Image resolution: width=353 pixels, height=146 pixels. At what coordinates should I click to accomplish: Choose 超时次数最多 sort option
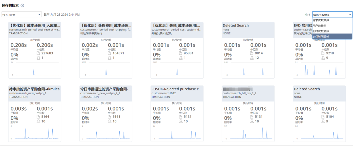(332, 31)
